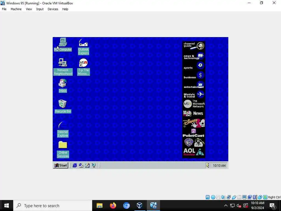Image resolution: width=281 pixels, height=211 pixels.
Task: Open the entertainment channel
Action: tap(194, 85)
